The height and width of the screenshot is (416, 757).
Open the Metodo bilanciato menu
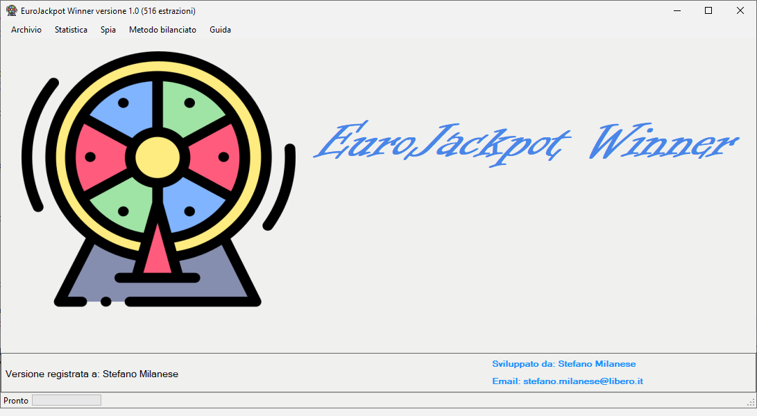click(162, 29)
